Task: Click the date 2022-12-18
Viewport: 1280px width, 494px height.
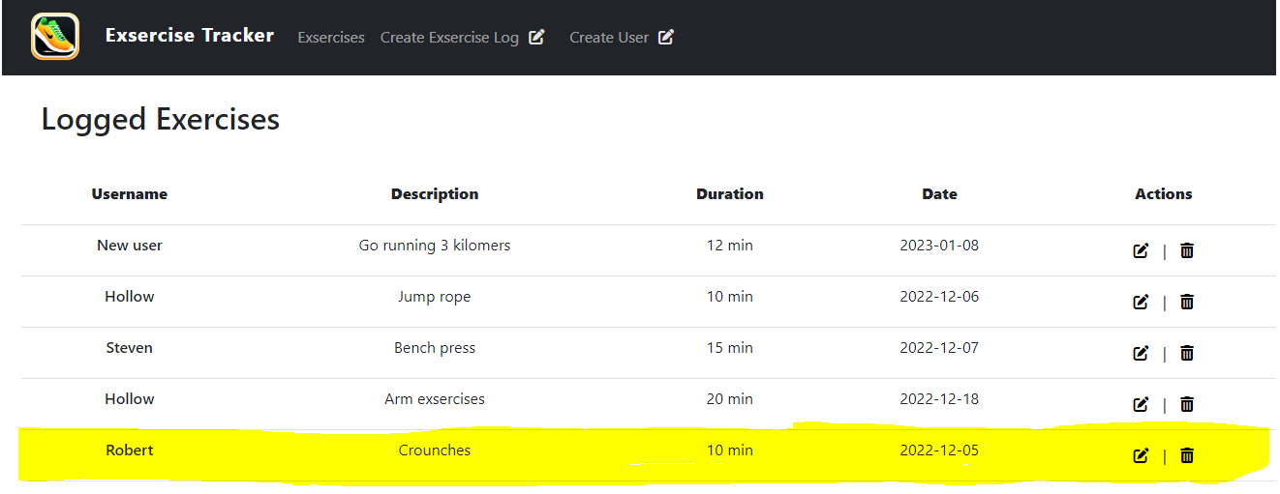Action: [939, 399]
